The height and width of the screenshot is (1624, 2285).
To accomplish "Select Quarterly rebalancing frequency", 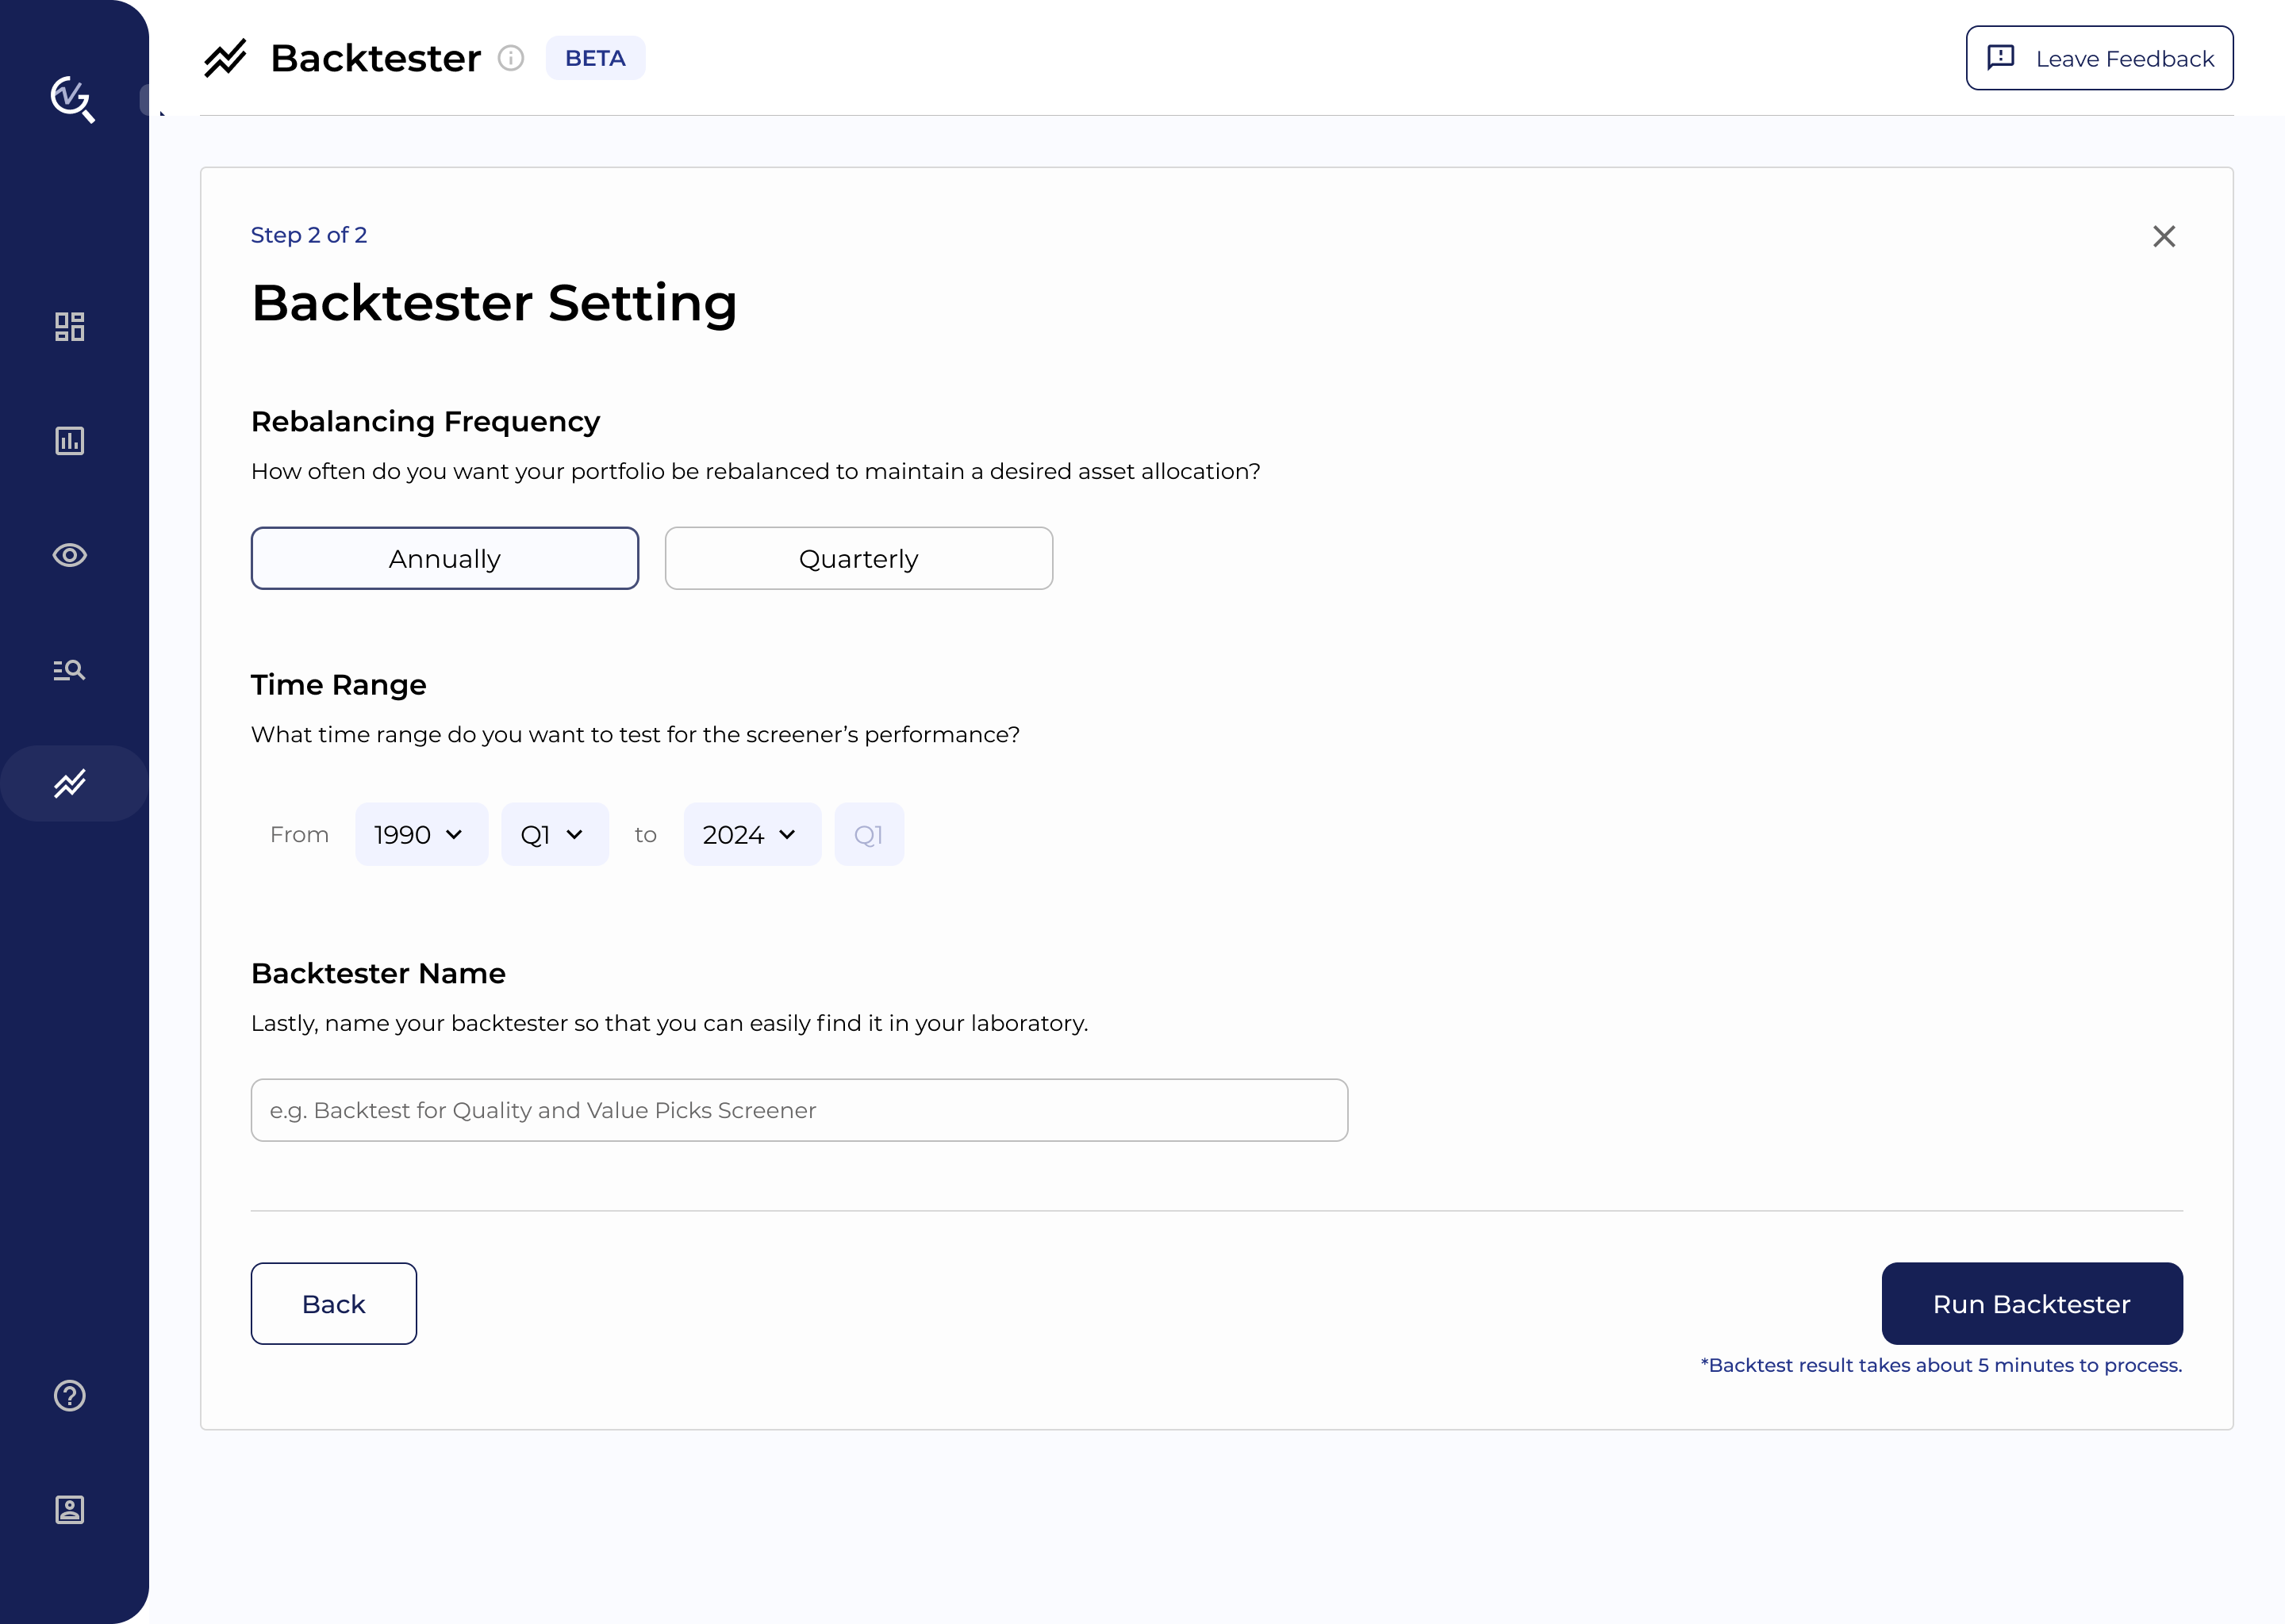I will click(x=858, y=558).
